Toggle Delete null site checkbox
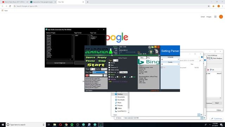Screen dimensions: 225x127 click(x=109, y=70)
